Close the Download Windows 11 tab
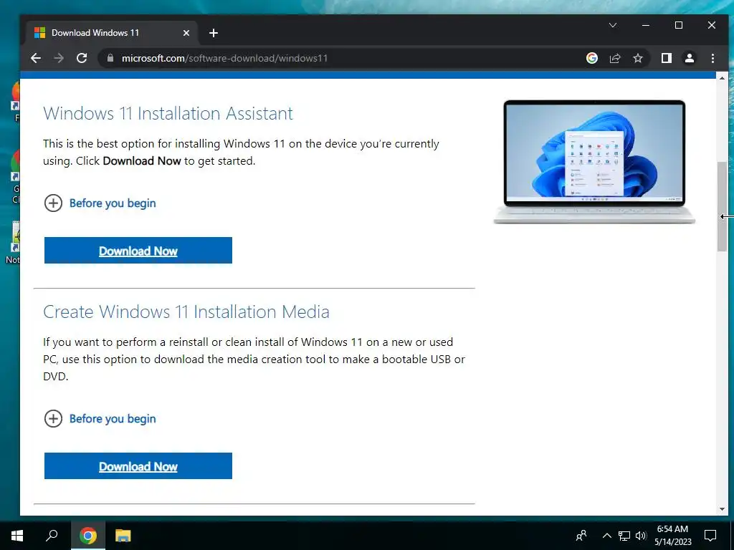Image resolution: width=734 pixels, height=550 pixels. click(186, 33)
